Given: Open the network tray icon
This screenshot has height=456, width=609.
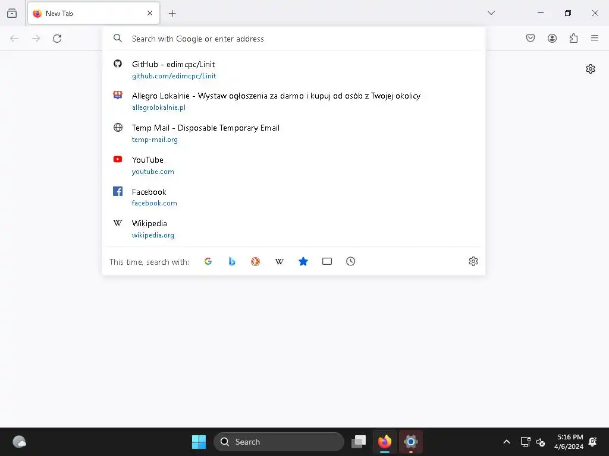Looking at the screenshot, I should coord(526,442).
